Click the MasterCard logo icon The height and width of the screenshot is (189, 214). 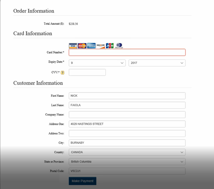(x=82, y=46)
